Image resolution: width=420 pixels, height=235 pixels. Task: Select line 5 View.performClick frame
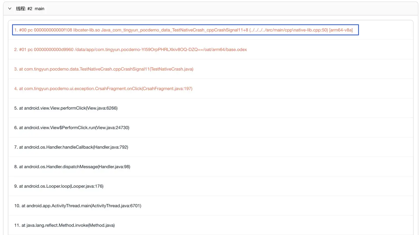click(66, 108)
